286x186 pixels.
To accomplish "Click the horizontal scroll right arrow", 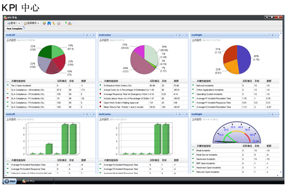I will click(x=278, y=176).
